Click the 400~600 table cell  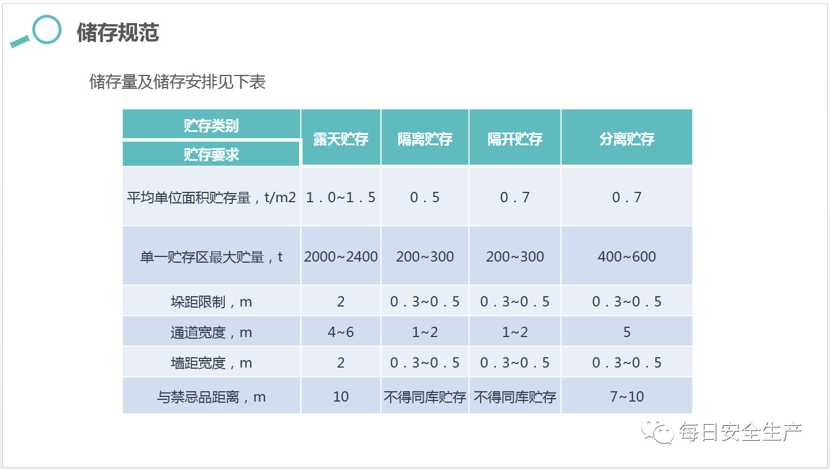(x=627, y=256)
